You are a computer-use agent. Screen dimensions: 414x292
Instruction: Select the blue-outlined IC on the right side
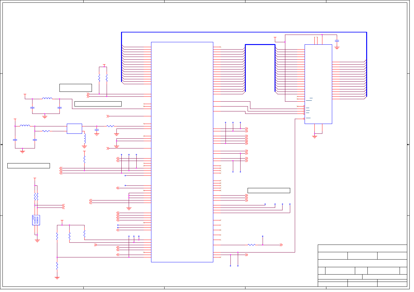(x=318, y=84)
